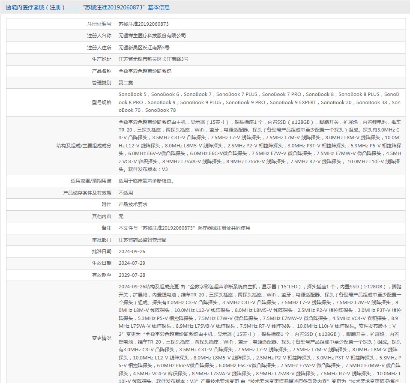Click the 生效日期 label

tap(102, 263)
